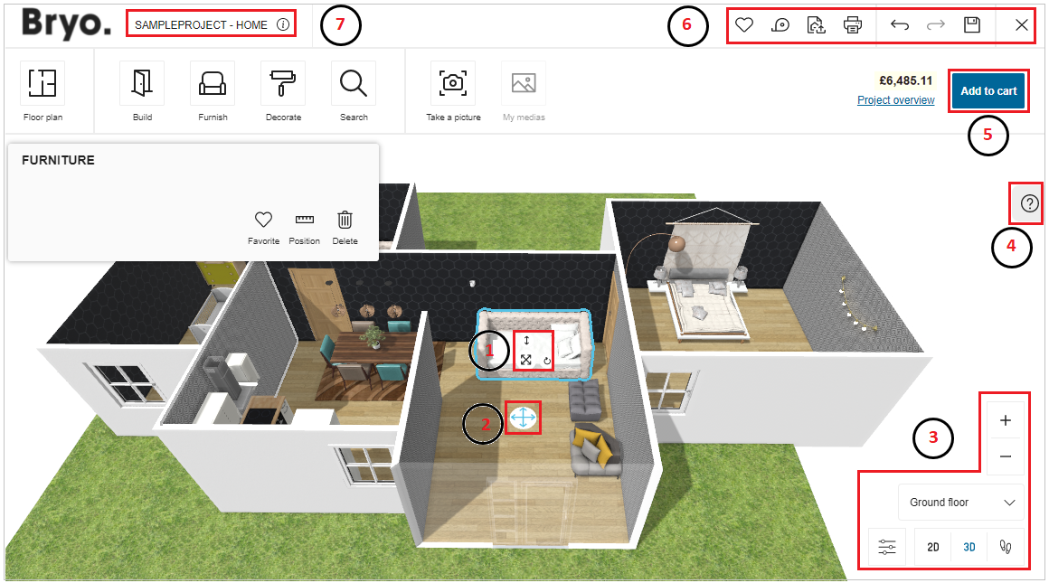1049x583 pixels.
Task: Save the project using floppy disk icon
Action: tap(972, 25)
